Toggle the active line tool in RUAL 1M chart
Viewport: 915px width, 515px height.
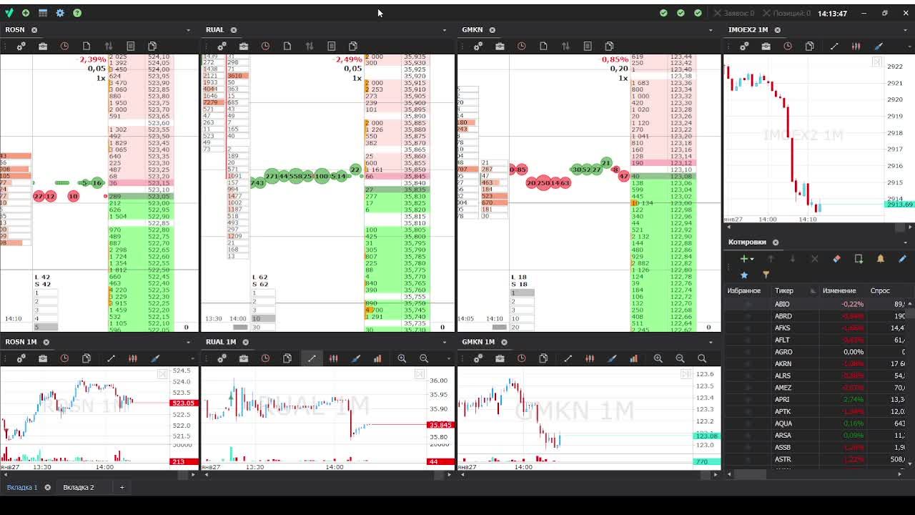click(x=312, y=358)
